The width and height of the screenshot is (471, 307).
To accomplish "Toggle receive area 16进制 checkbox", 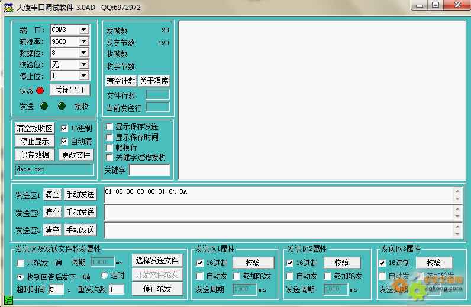I will (x=64, y=128).
